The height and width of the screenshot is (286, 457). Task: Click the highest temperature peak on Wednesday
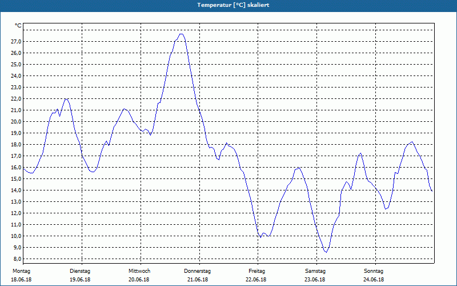[x=181, y=34]
